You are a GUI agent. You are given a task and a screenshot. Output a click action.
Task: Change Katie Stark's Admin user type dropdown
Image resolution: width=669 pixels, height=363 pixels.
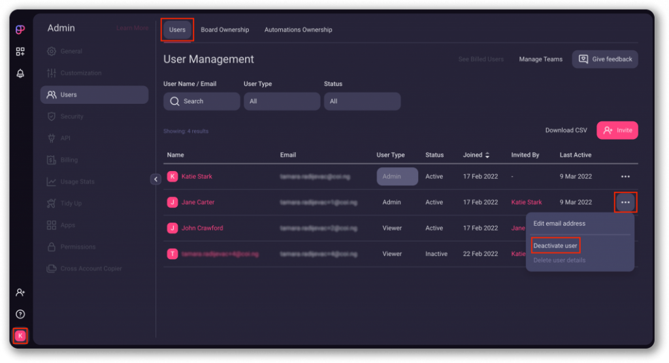click(397, 176)
